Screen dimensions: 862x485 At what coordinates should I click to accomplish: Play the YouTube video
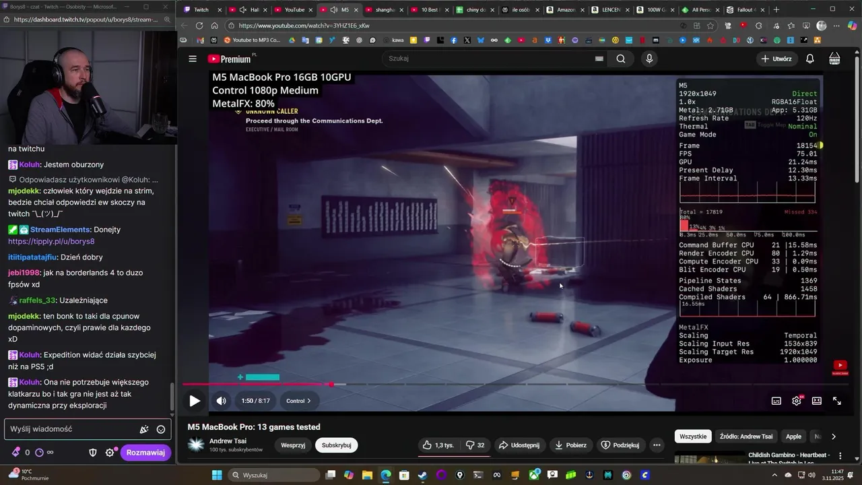(195, 401)
